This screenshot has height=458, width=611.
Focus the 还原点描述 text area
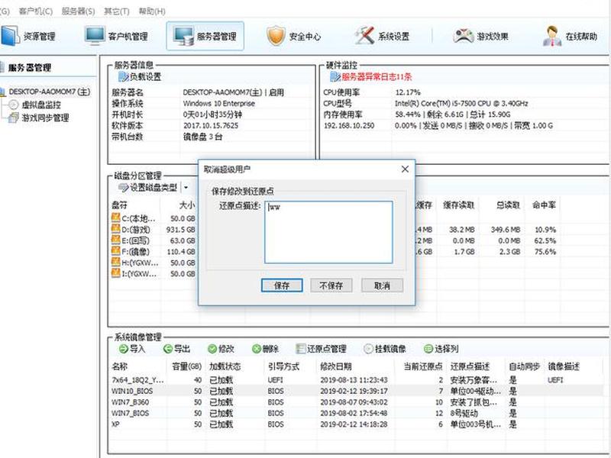[x=328, y=232]
